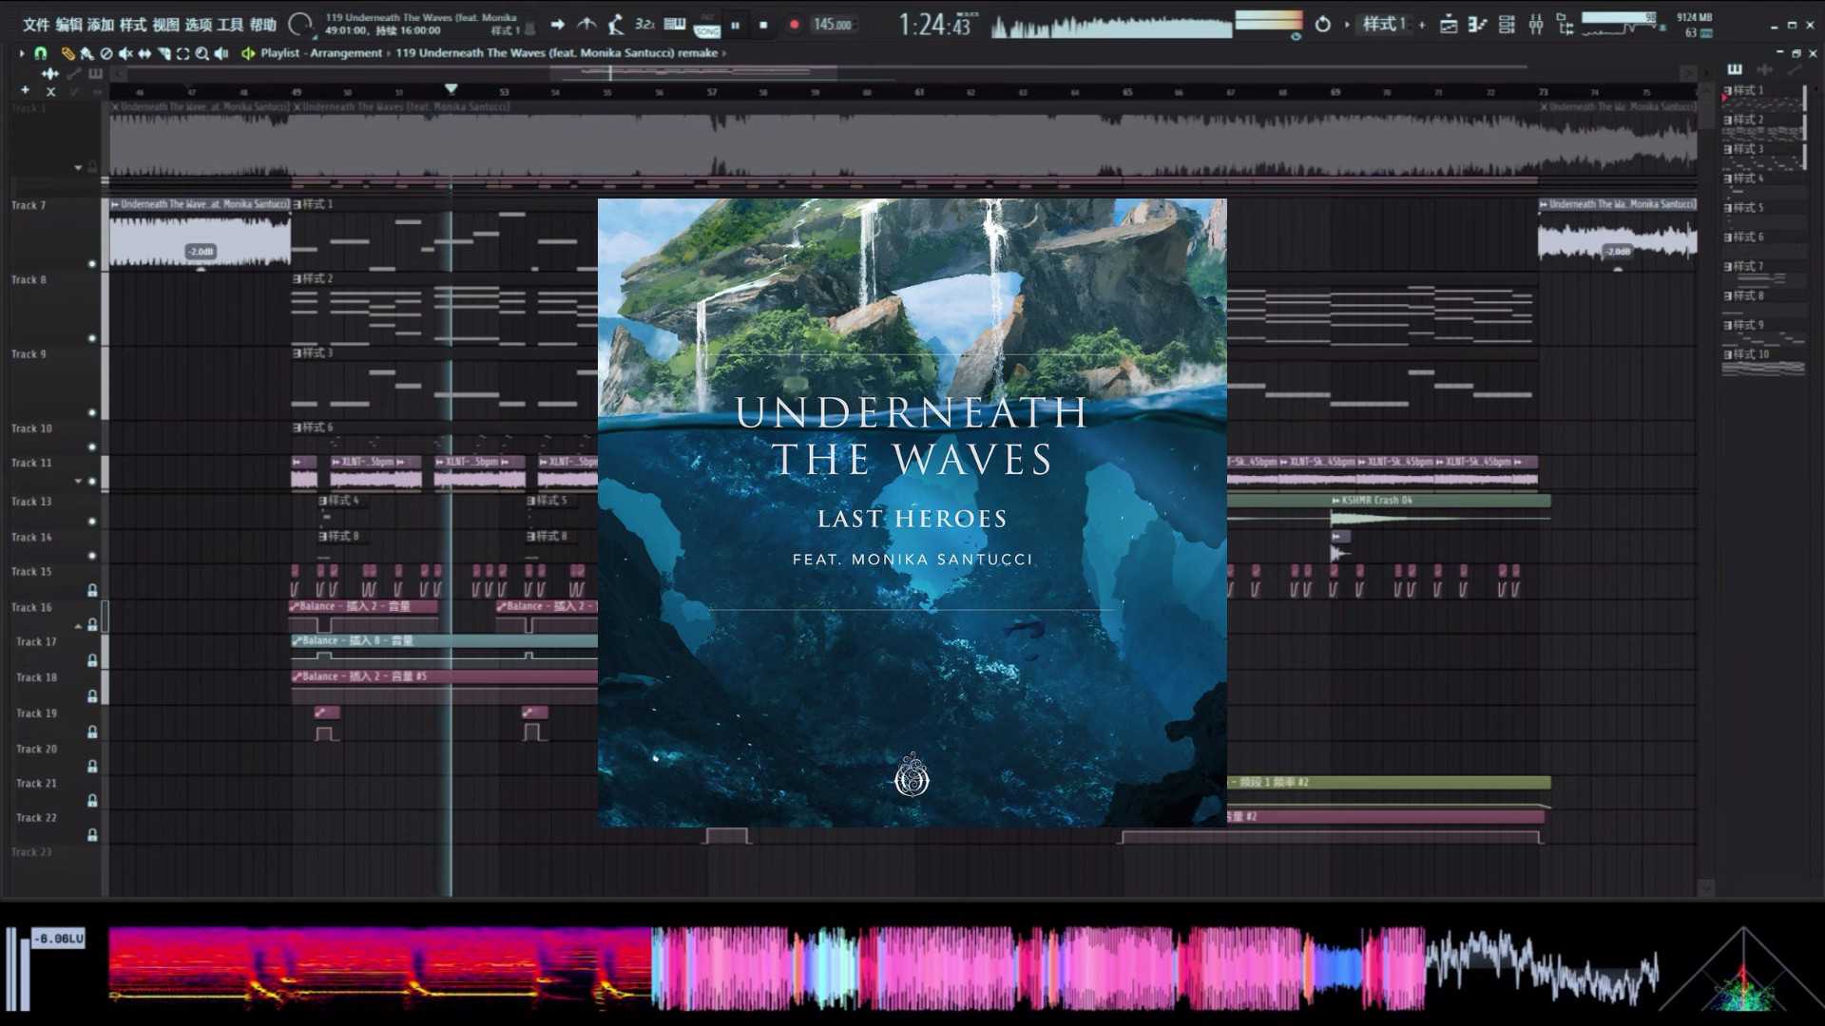Choose the Select marquee tool
Image resolution: width=1825 pixels, height=1026 pixels.
coord(182,53)
